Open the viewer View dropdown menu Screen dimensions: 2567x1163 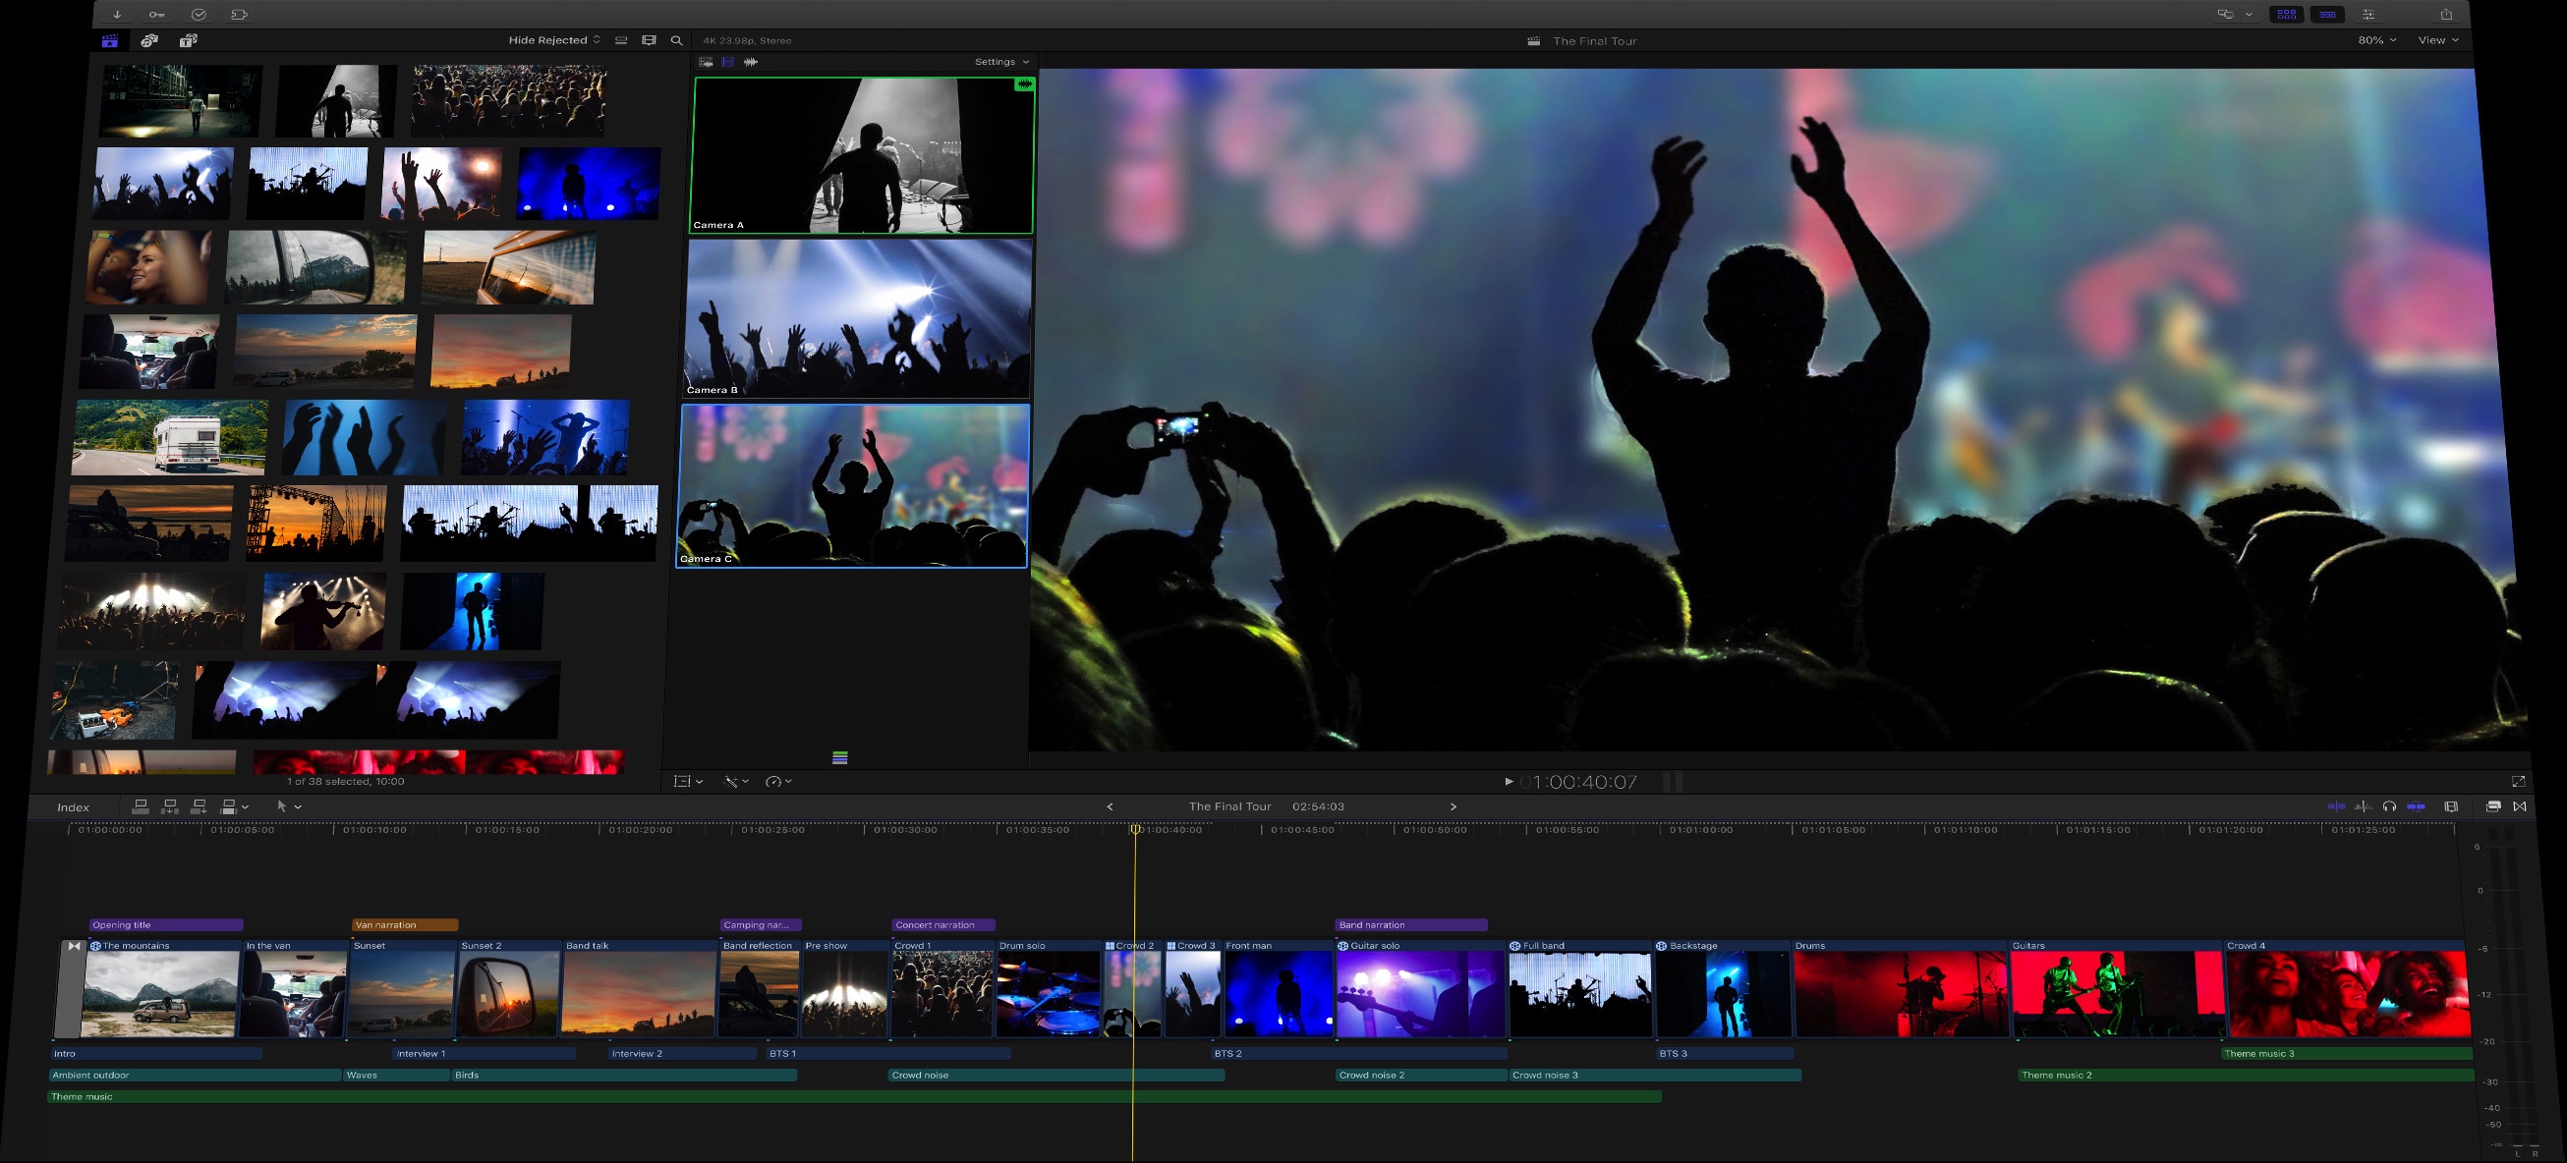click(2438, 41)
